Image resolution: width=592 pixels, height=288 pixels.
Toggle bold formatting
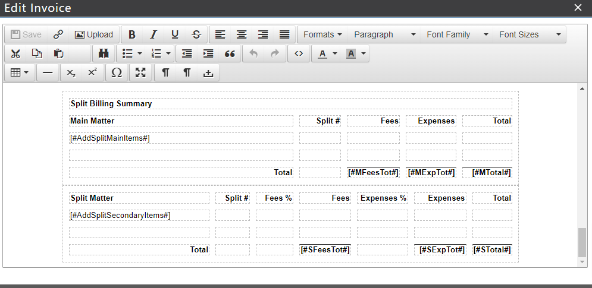click(132, 34)
